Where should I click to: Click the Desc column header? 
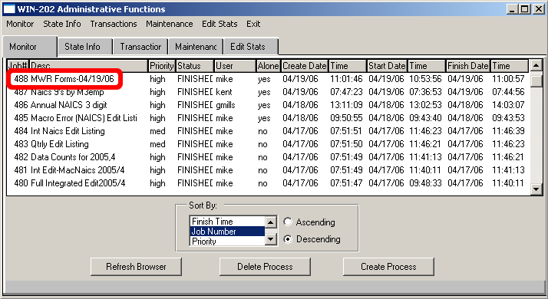[88, 66]
